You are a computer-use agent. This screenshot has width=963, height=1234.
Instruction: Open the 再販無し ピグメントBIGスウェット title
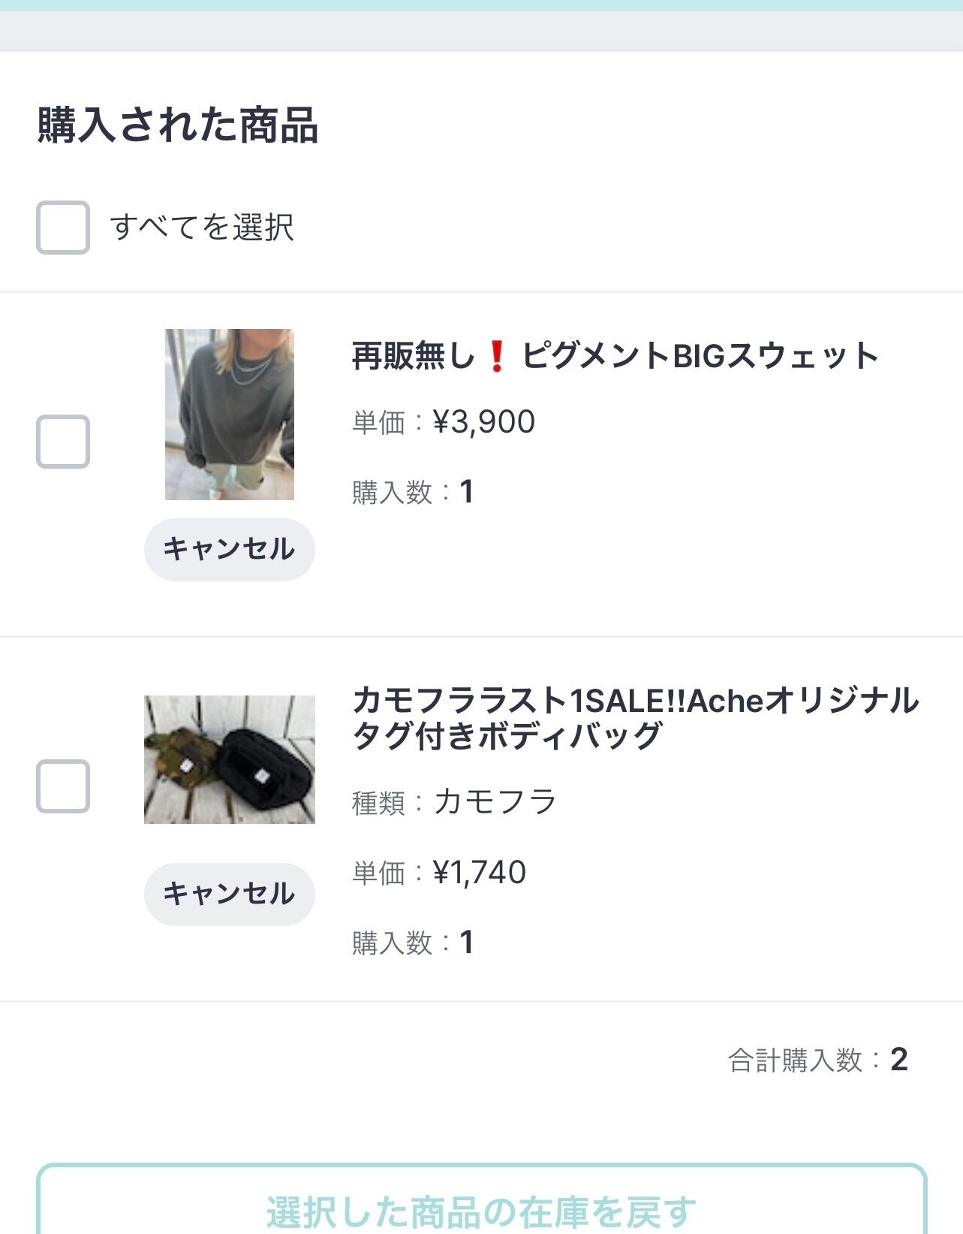coord(615,356)
